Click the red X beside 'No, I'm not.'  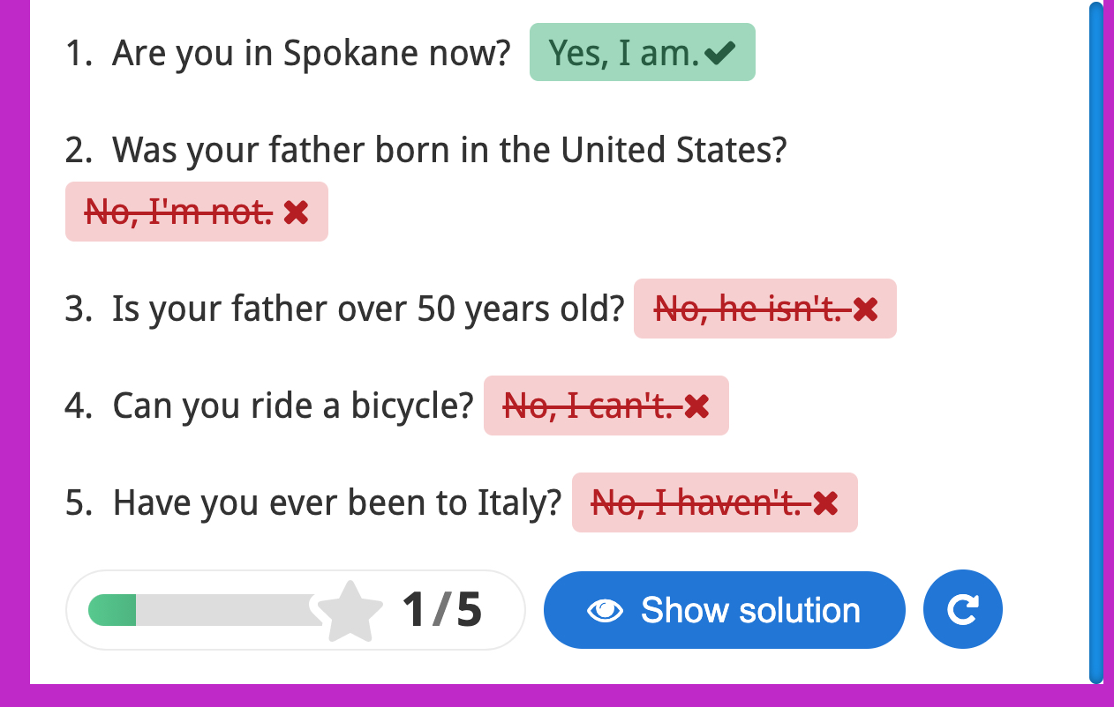(x=297, y=212)
